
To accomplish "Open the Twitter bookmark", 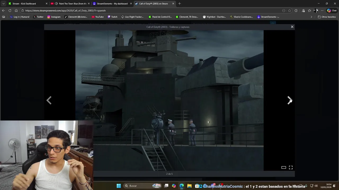I will click(x=38, y=17).
